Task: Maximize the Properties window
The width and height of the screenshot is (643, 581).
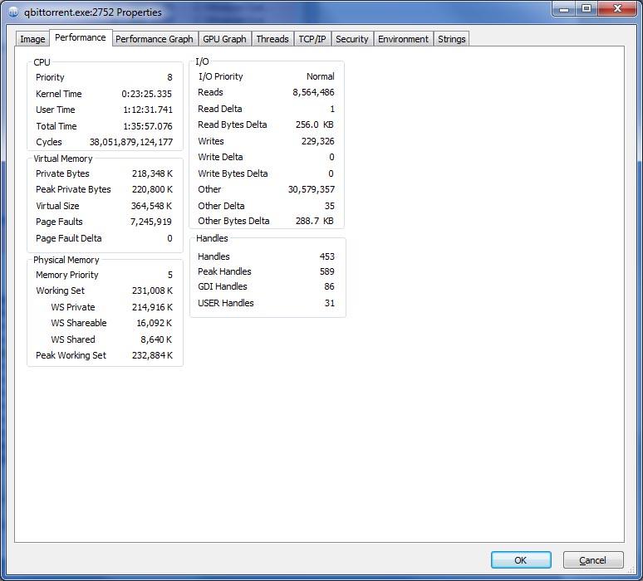Action: coord(587,8)
